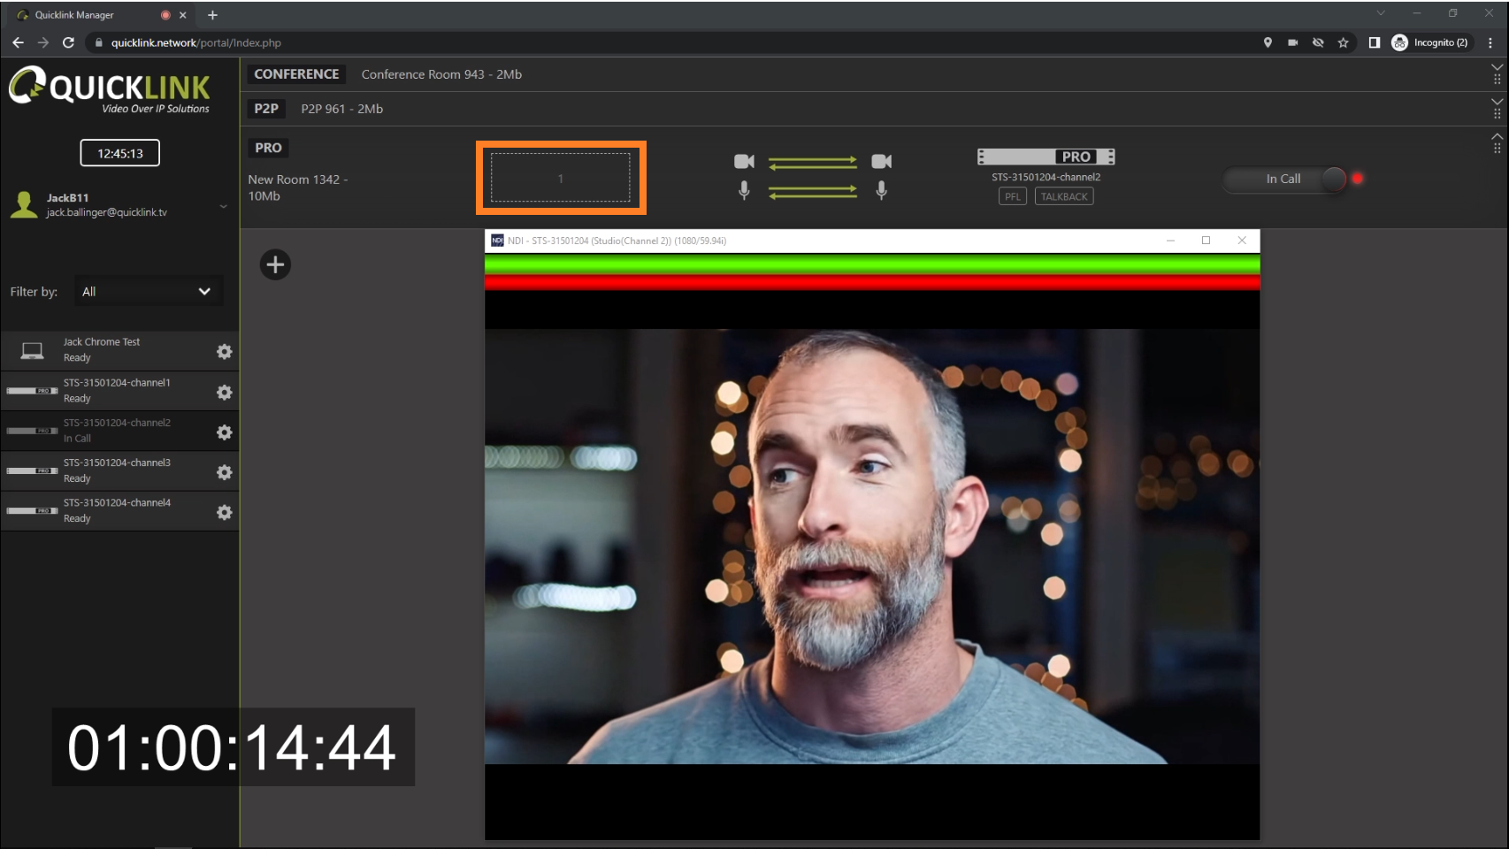Toggle the In Call switch off
Image resolution: width=1509 pixels, height=849 pixels.
pos(1332,179)
